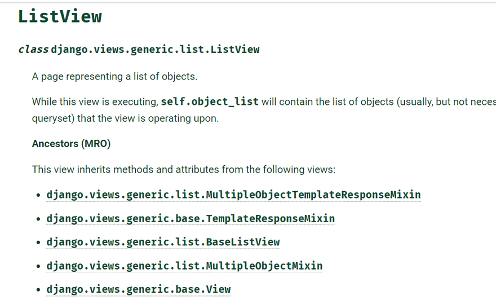Click the "A page representing a list" sentence
Viewport: 496px width, 300px height.
pos(114,77)
